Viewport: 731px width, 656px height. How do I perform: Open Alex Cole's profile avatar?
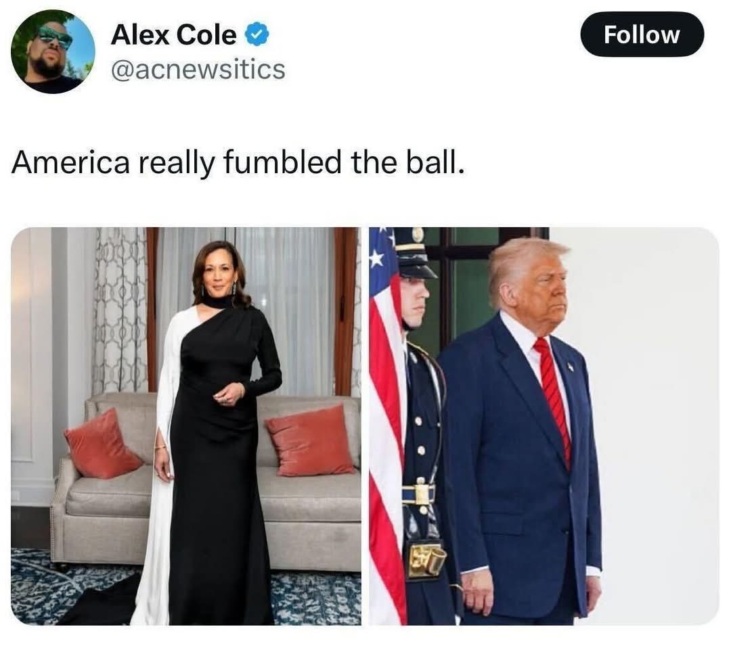53,51
